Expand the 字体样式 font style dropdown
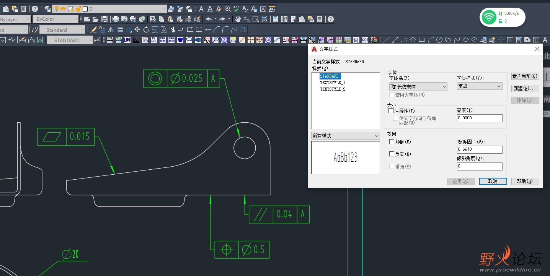Image resolution: width=550 pixels, height=276 pixels. point(479,86)
